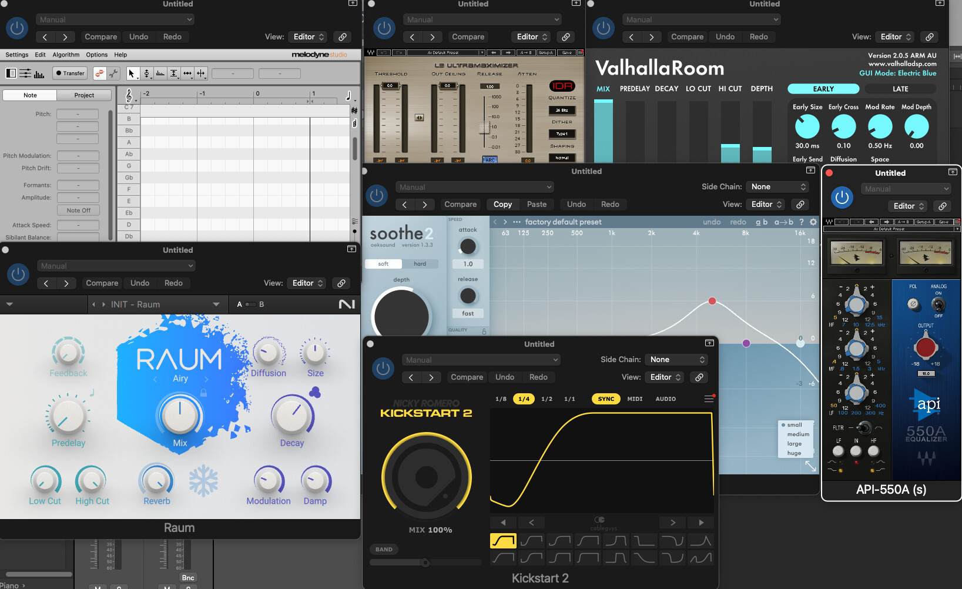Click the ValhallaRoom MIX slider
This screenshot has width=962, height=589.
pyautogui.click(x=604, y=130)
